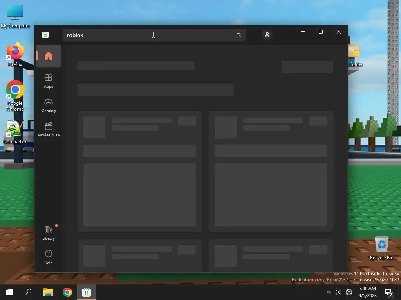Open the volume control in tray
Viewport: 401px width, 300px height.
coord(338,292)
